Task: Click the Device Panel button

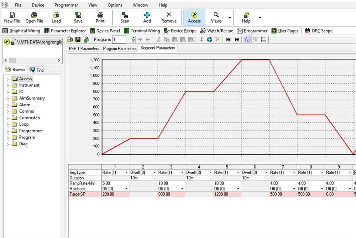Action: (x=105, y=31)
